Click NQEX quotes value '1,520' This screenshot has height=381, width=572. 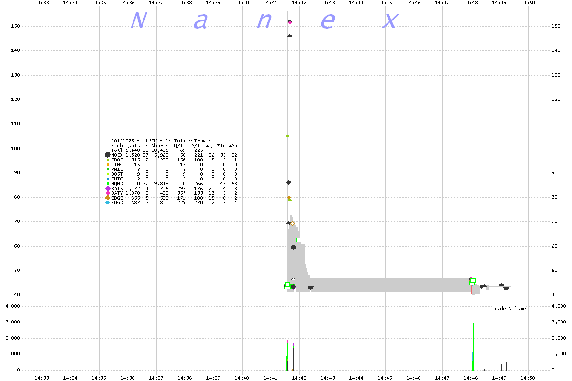pos(133,155)
